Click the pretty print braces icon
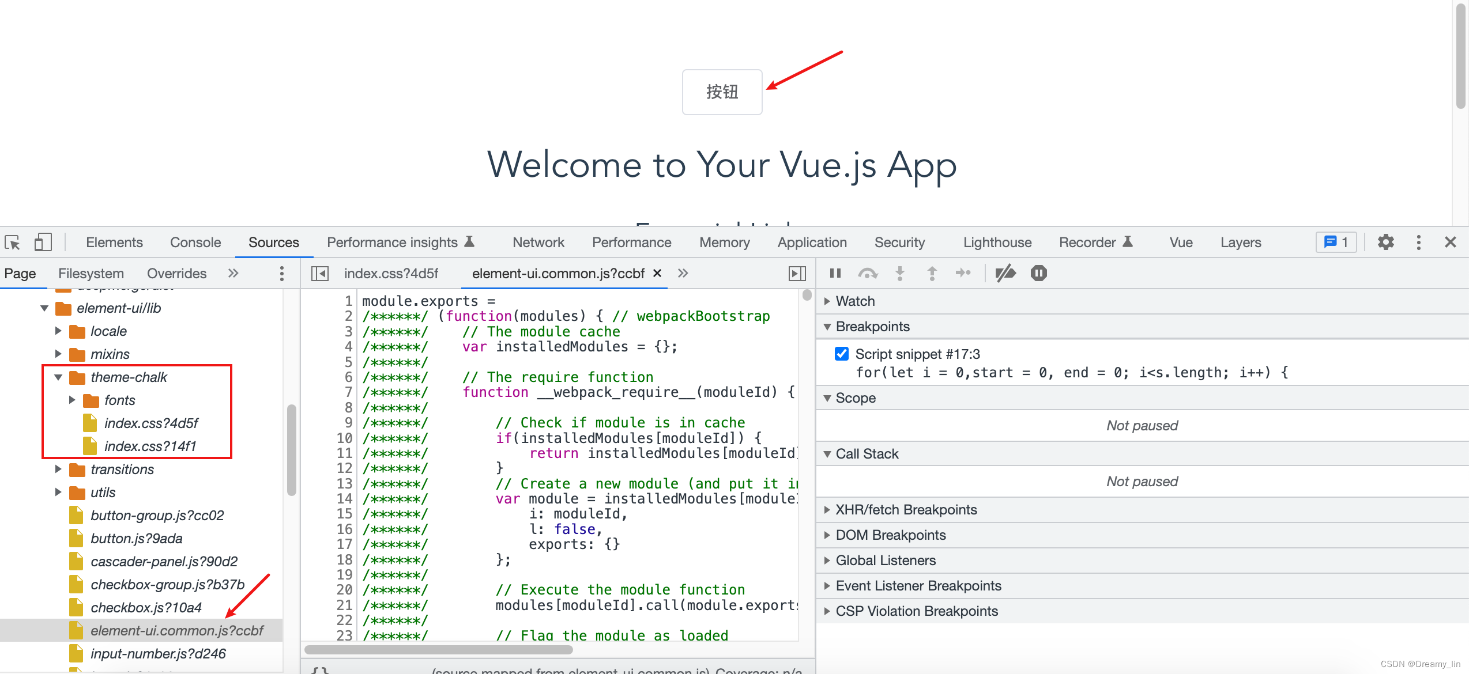1469x674 pixels. click(x=320, y=670)
